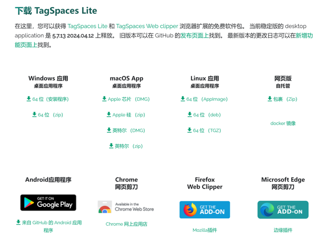The height and width of the screenshot is (248, 324).
Task: Click download icon beside Apple 硅 (zip)
Action: coord(109,115)
